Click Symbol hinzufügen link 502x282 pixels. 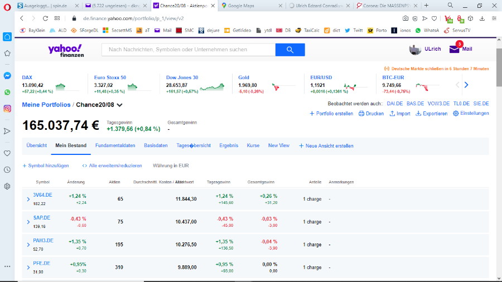tap(46, 166)
